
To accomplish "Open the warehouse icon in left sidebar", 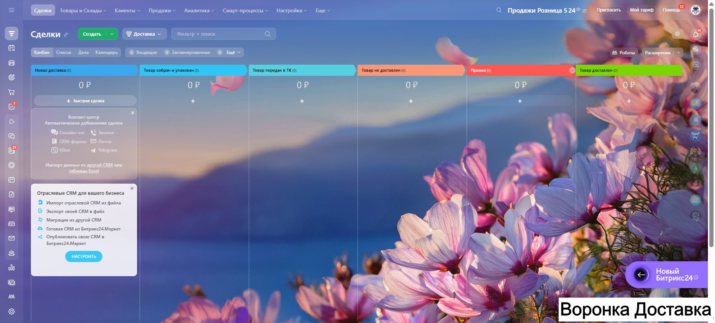I will pyautogui.click(x=12, y=63).
